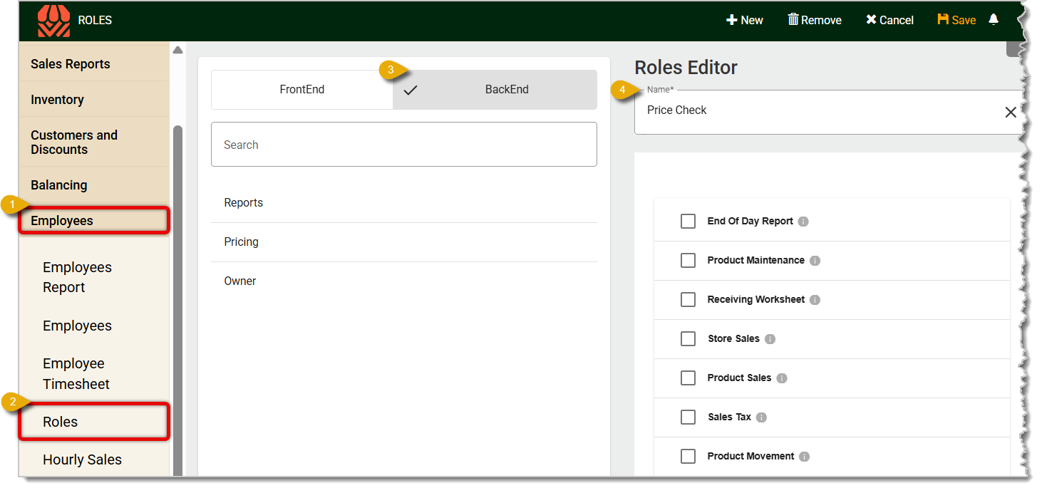Switch to the FrontEnd tab
The height and width of the screenshot is (488, 1042).
pos(301,90)
